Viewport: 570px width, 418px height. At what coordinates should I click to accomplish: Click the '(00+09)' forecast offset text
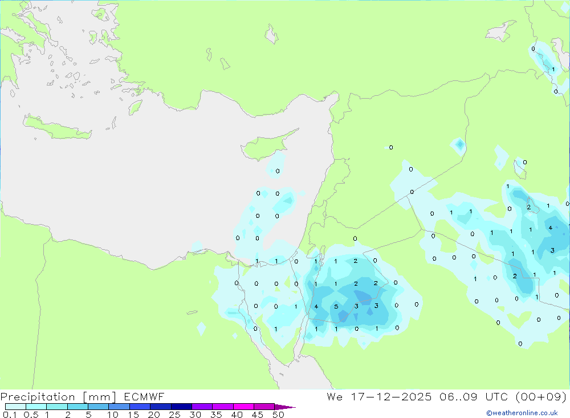(x=541, y=396)
